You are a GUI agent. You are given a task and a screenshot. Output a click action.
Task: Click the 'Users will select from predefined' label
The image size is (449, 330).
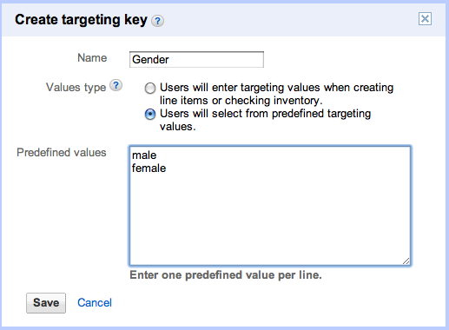(x=265, y=120)
